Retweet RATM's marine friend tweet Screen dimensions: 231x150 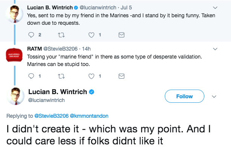coord(60,76)
